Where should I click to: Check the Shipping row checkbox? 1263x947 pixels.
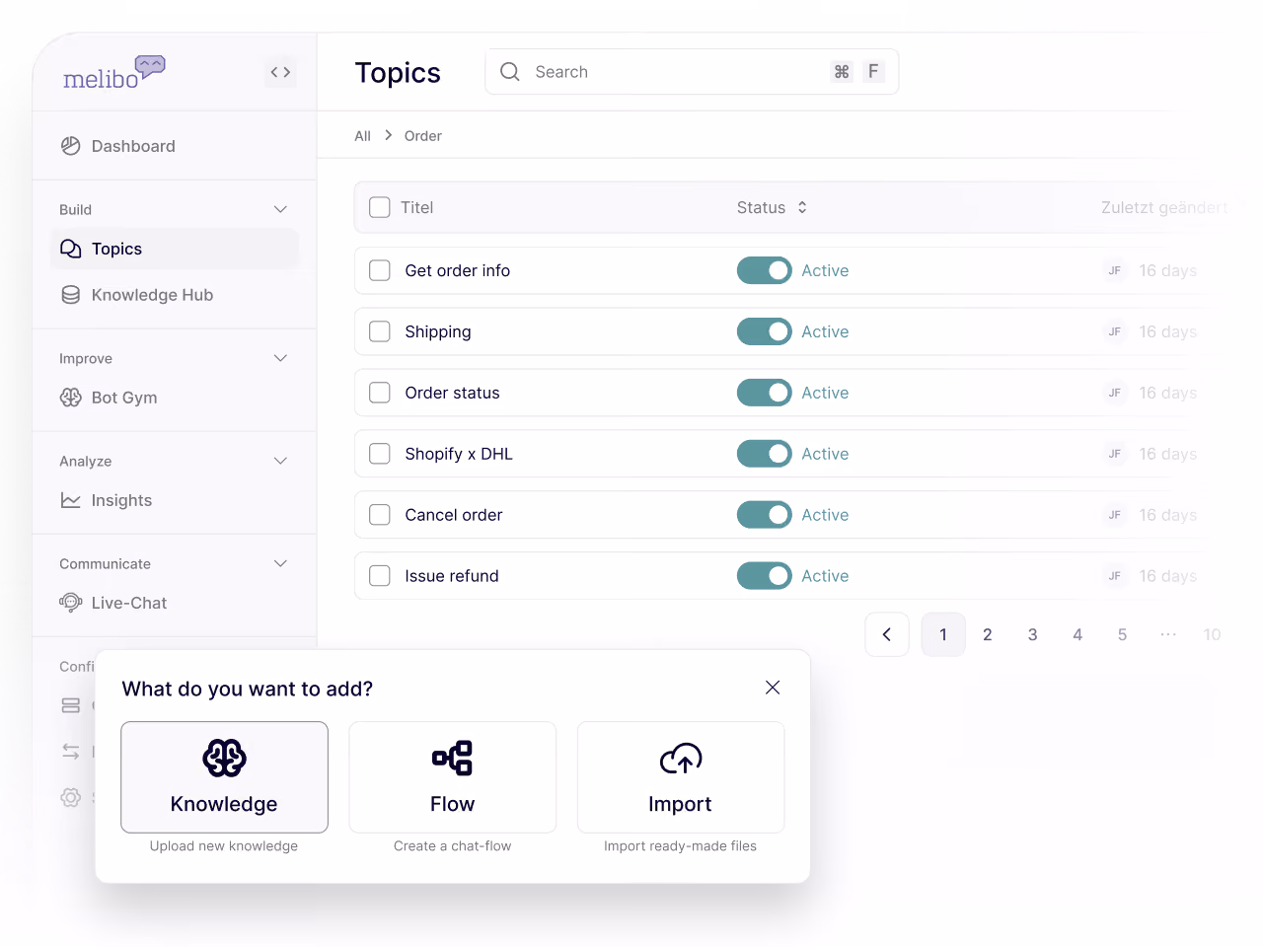click(380, 331)
